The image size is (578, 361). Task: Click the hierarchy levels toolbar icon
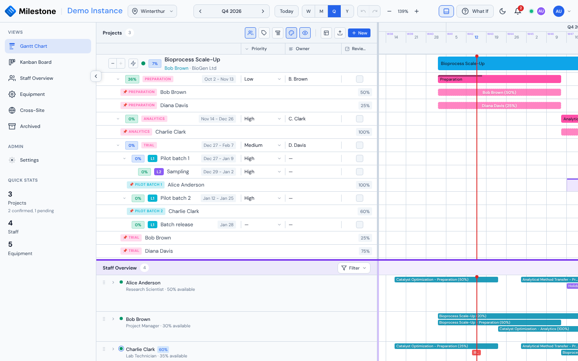click(278, 33)
